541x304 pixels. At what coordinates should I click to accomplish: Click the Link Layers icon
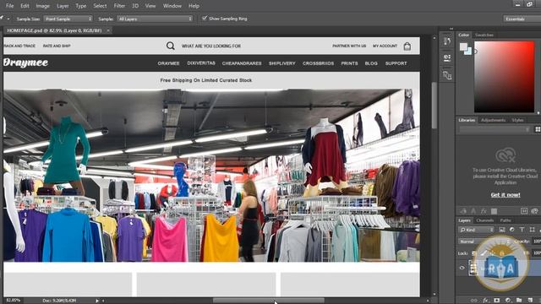pos(473,301)
